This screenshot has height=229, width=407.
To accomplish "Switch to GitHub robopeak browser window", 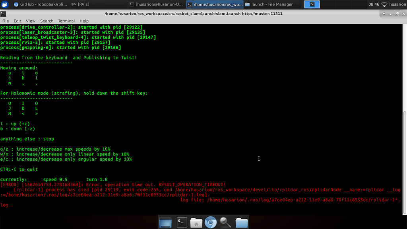I will coord(41,4).
